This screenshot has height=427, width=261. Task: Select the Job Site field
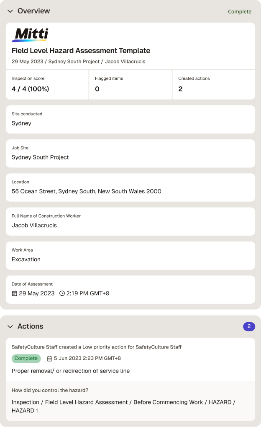tap(130, 154)
